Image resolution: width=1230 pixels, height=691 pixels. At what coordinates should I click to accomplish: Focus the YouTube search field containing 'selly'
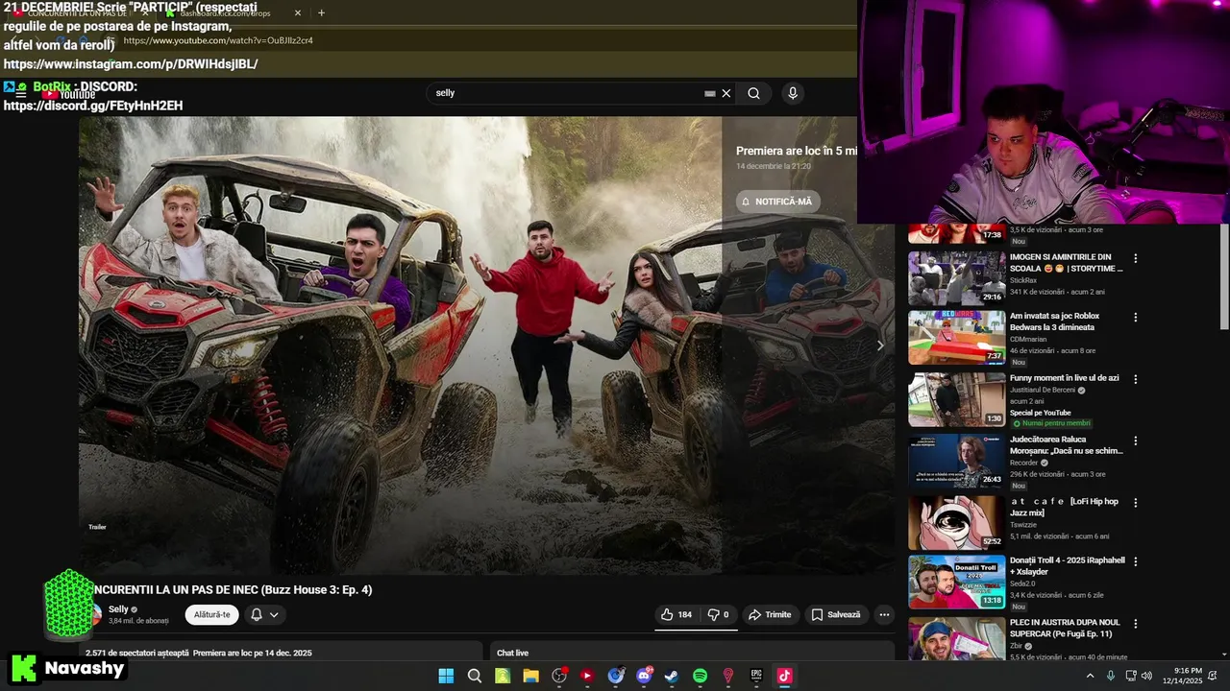[x=567, y=93]
